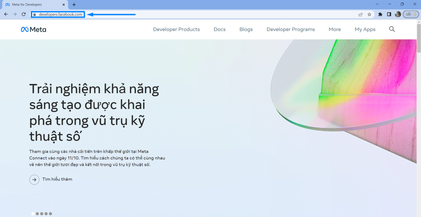Image resolution: width=421 pixels, height=217 pixels.
Task: Click the share page icon
Action: tap(360, 14)
